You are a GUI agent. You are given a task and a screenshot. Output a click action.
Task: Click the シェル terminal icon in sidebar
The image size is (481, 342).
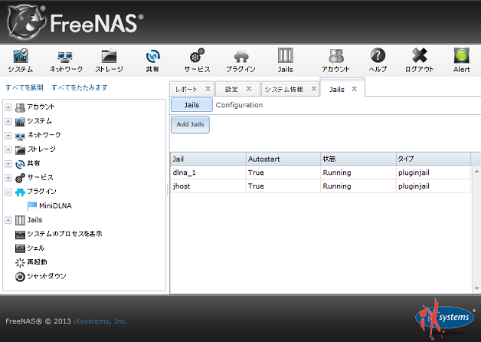(x=20, y=248)
